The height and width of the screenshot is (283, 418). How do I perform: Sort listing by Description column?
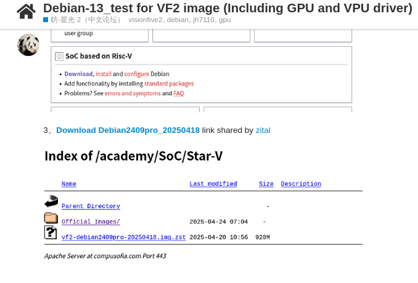301,184
